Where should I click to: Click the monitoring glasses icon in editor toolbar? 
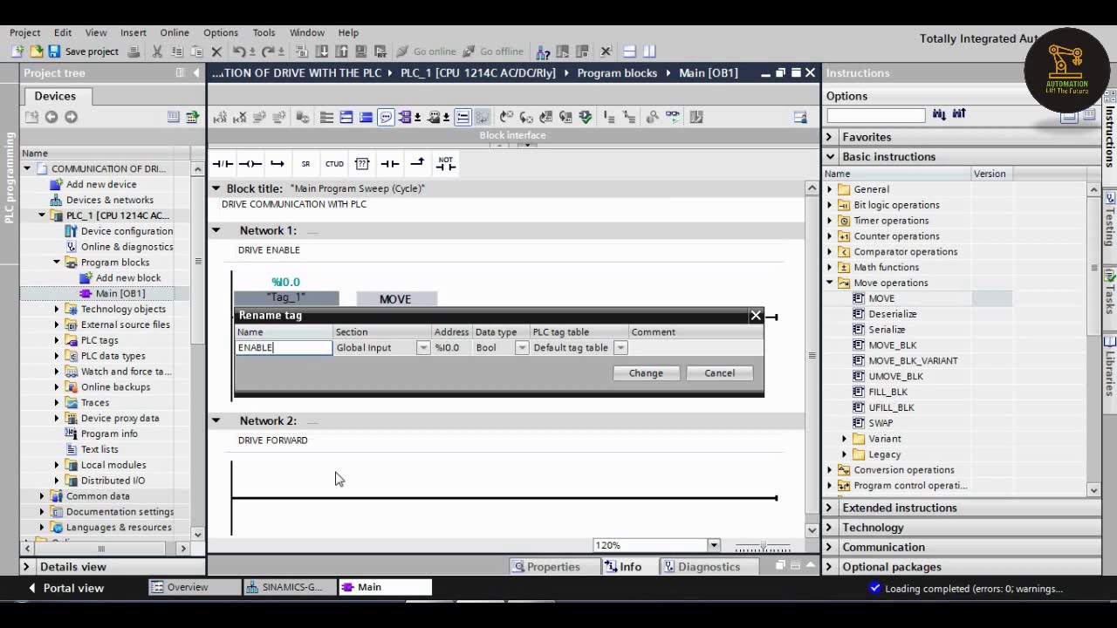pos(672,117)
